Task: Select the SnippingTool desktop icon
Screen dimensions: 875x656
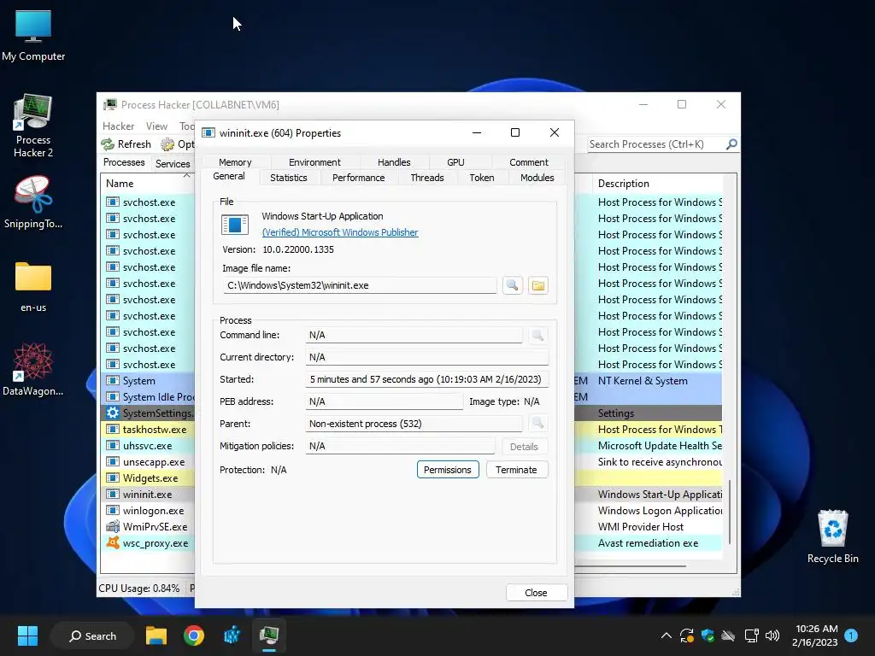Action: [x=33, y=202]
